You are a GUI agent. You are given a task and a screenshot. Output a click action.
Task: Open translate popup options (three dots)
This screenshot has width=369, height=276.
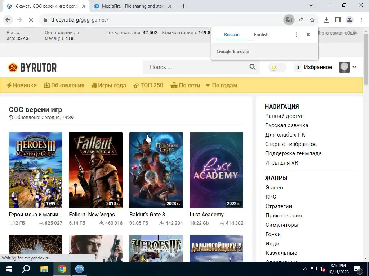[297, 34]
